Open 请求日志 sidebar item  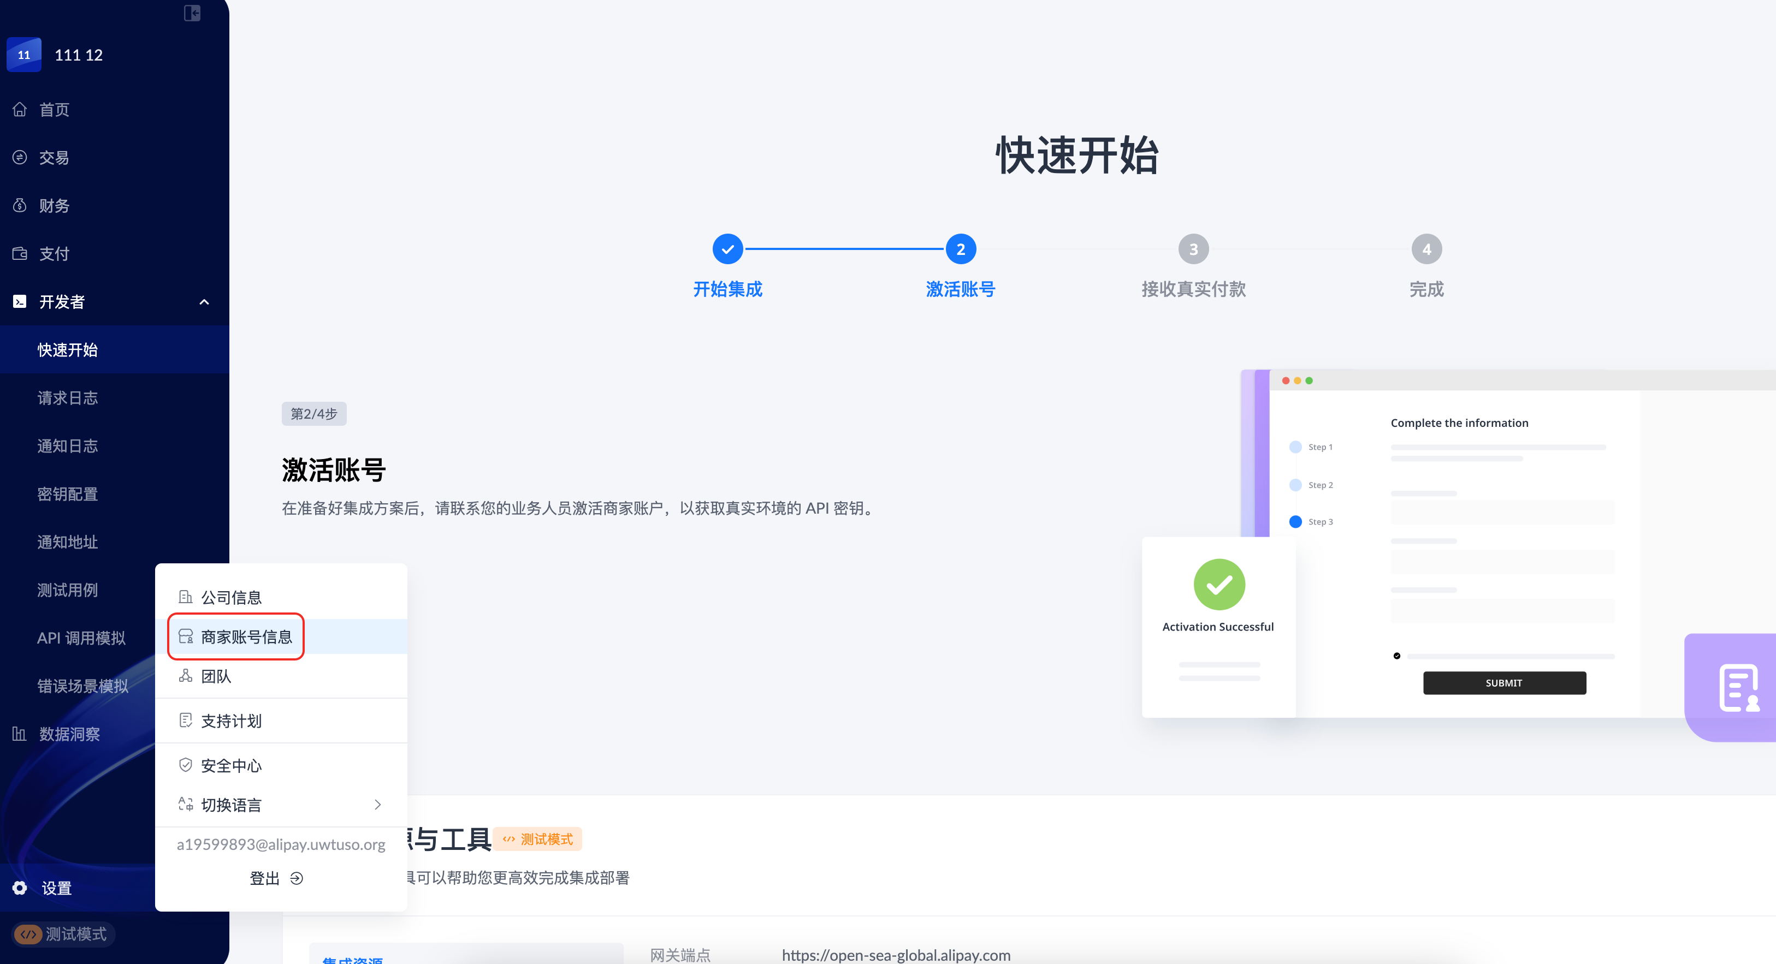tap(68, 397)
